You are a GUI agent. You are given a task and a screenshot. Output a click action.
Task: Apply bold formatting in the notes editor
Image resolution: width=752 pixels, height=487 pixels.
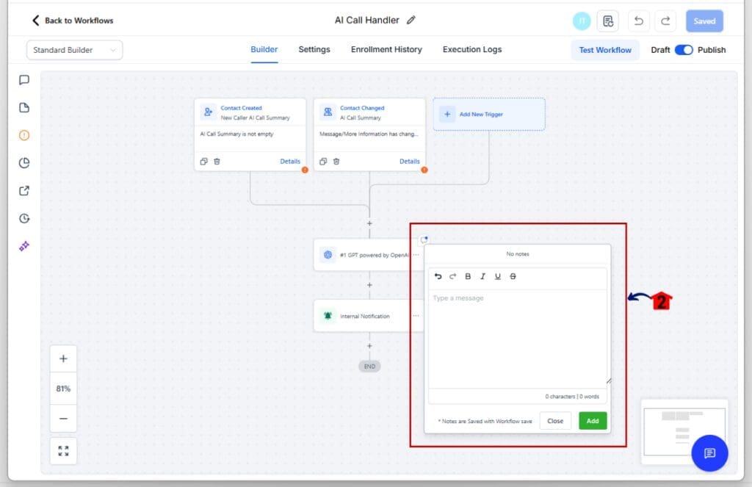point(468,276)
